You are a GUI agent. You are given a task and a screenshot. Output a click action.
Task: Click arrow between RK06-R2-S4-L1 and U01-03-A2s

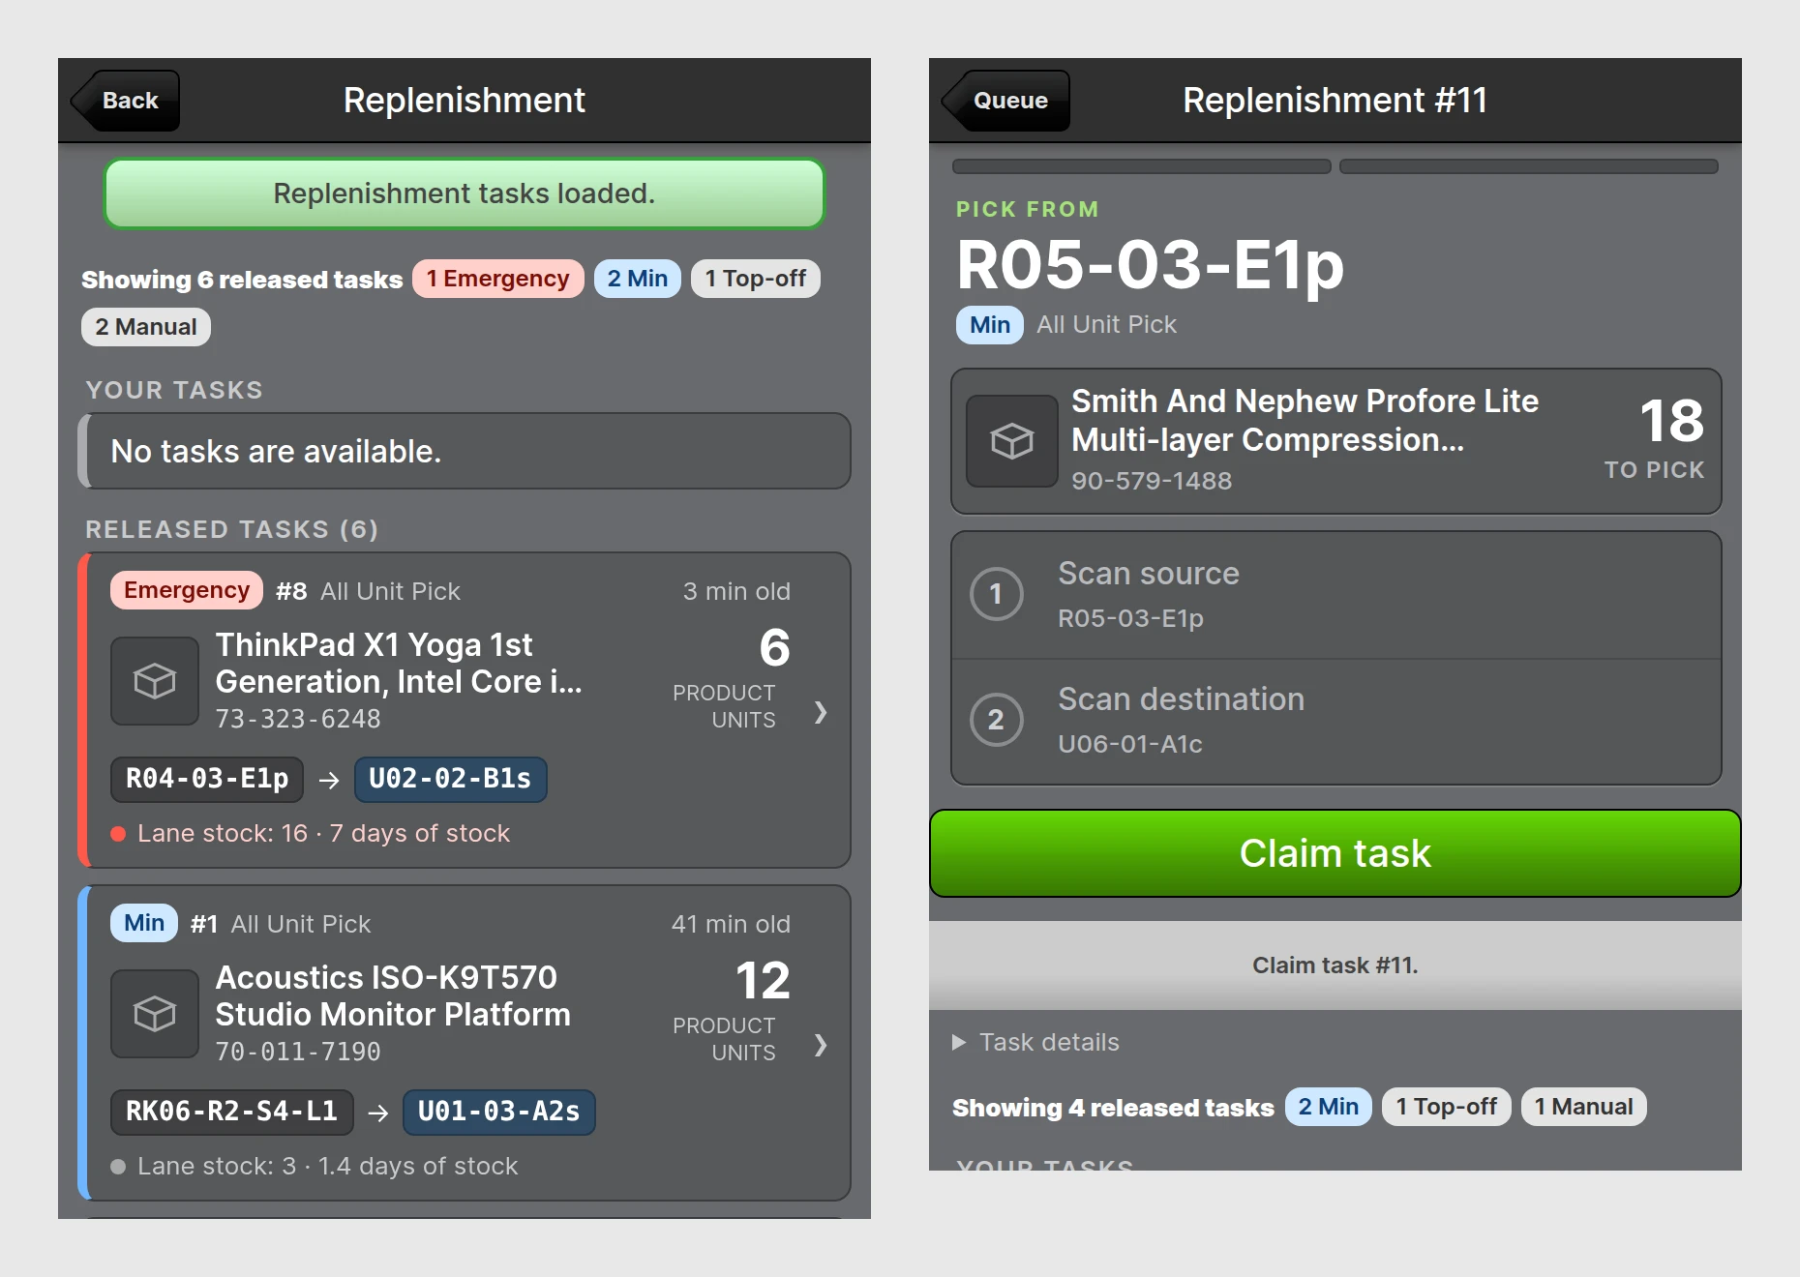click(378, 1113)
